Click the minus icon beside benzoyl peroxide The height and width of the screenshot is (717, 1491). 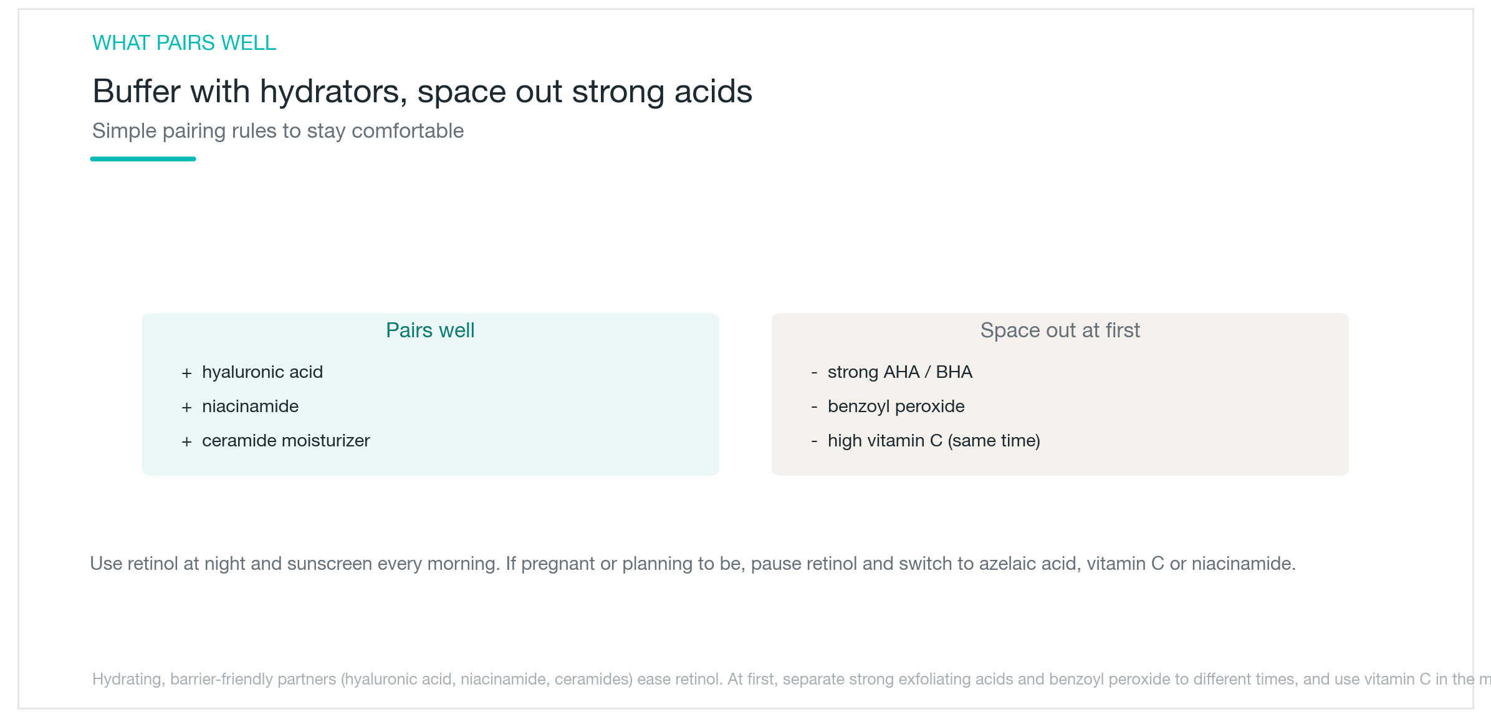(814, 407)
